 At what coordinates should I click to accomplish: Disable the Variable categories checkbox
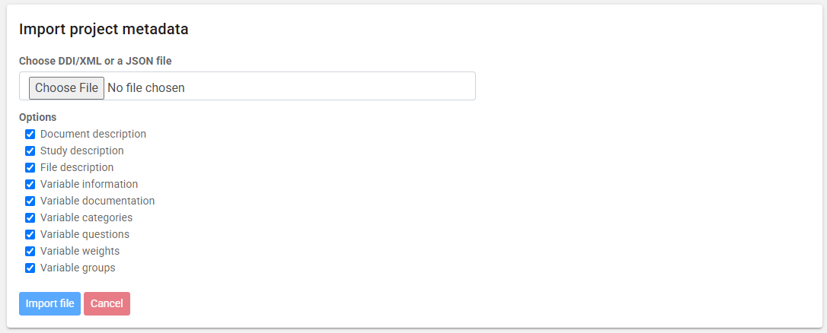pos(30,218)
